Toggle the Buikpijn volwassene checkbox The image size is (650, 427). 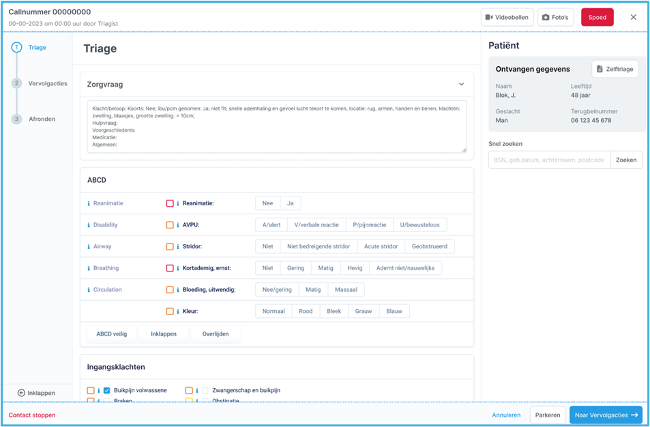pos(107,391)
